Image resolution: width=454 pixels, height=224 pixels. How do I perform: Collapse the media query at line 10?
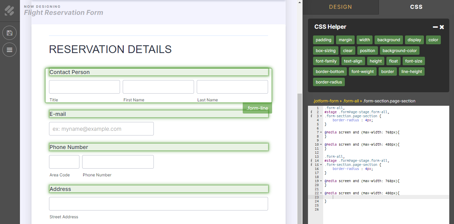321,145
